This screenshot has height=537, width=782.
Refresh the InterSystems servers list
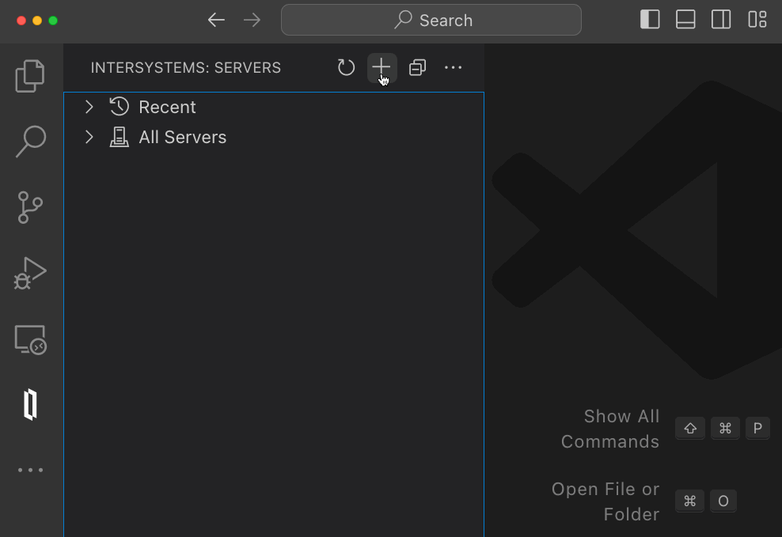[346, 67]
